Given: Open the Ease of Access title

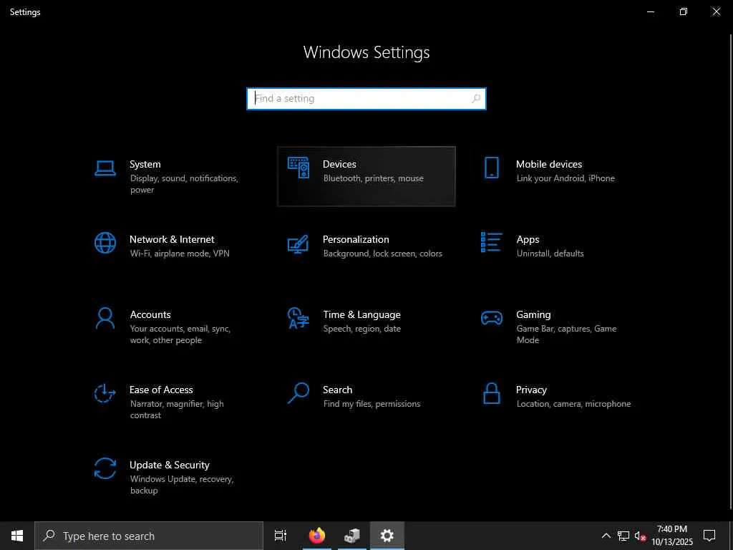Looking at the screenshot, I should pyautogui.click(x=161, y=390).
